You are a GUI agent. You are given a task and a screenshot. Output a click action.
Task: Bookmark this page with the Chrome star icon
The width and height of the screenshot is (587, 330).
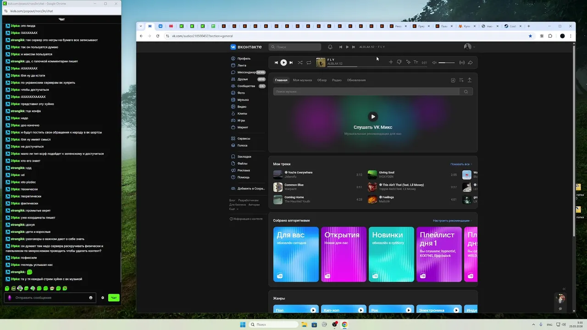(x=531, y=36)
